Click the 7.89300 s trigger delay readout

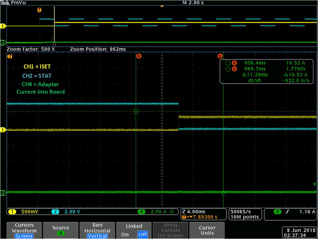coord(200,217)
